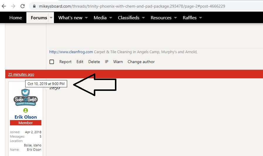
Task: Expand the Media dropdown arrow
Action: [x=111, y=18]
